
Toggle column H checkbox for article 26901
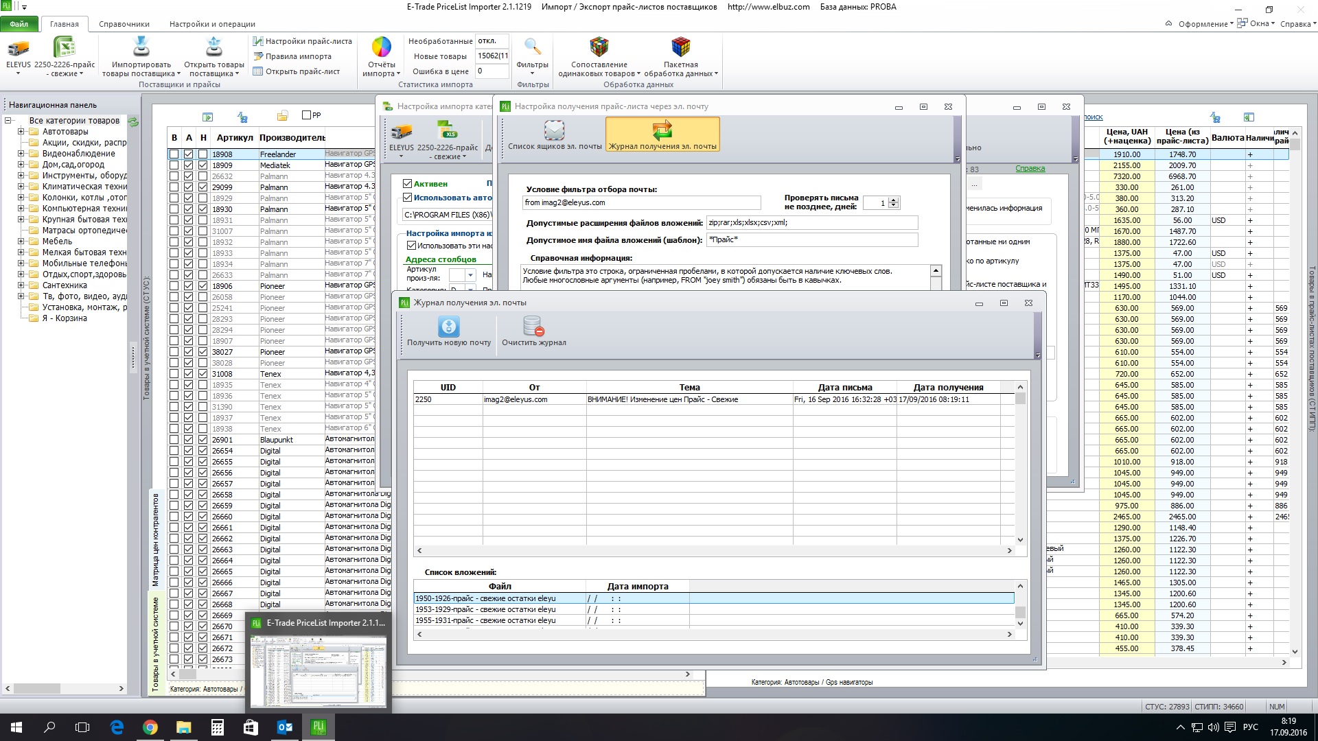pos(203,440)
